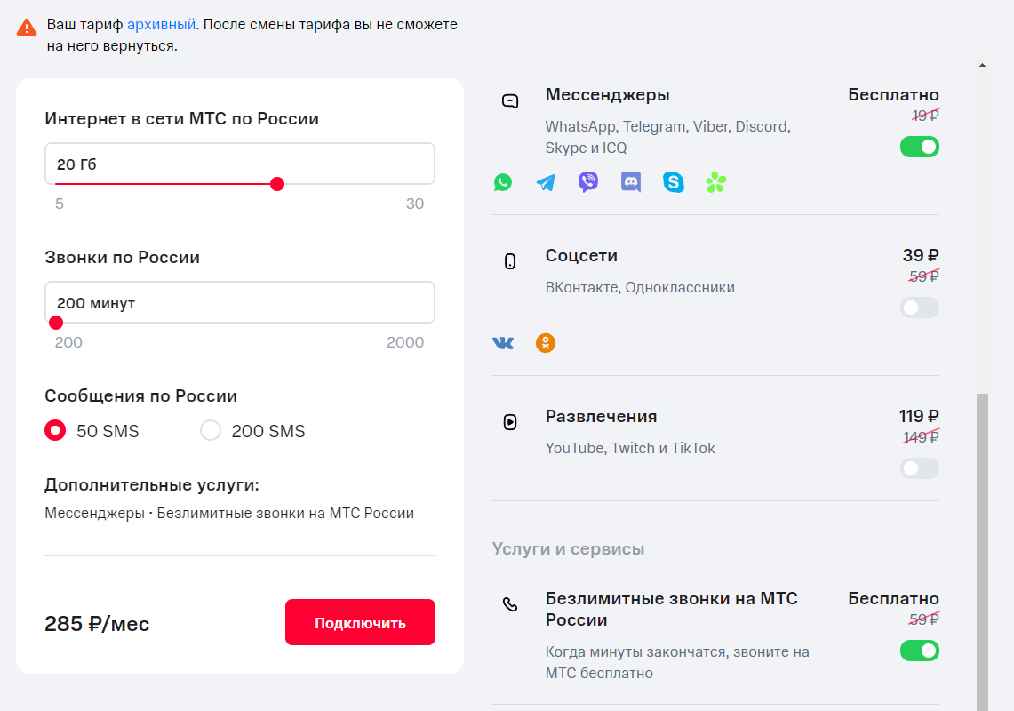The width and height of the screenshot is (1014, 711).
Task: Click the Услуги и сервисы section label
Action: point(568,548)
